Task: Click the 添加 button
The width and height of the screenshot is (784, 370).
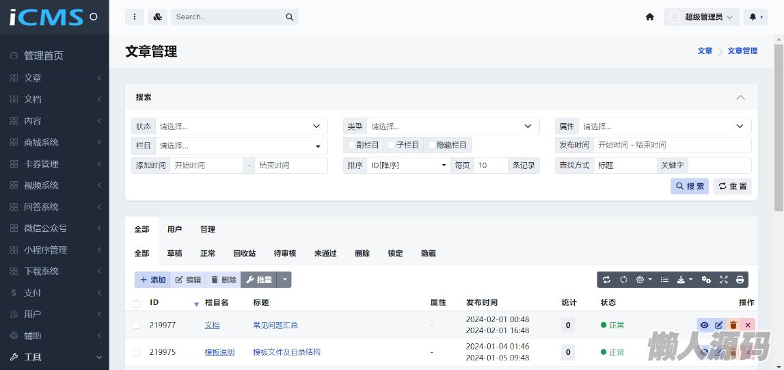Action: (152, 280)
